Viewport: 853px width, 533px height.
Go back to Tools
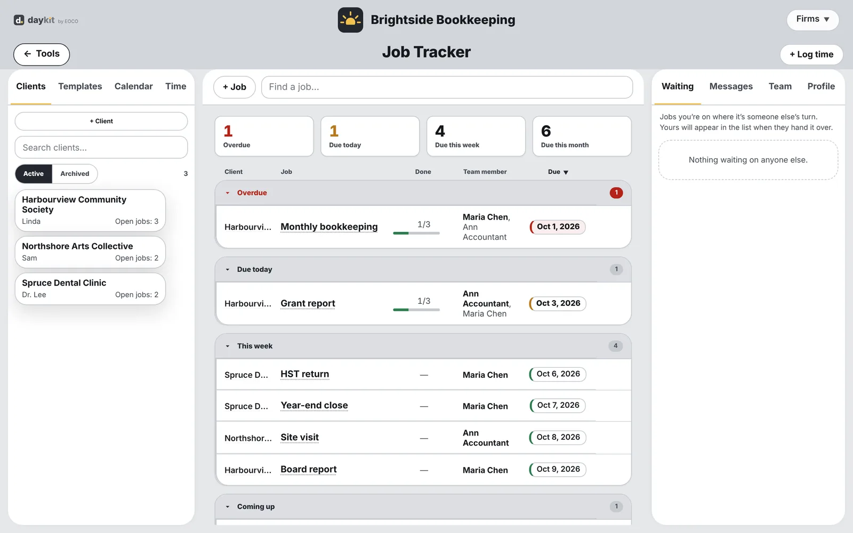coord(42,54)
